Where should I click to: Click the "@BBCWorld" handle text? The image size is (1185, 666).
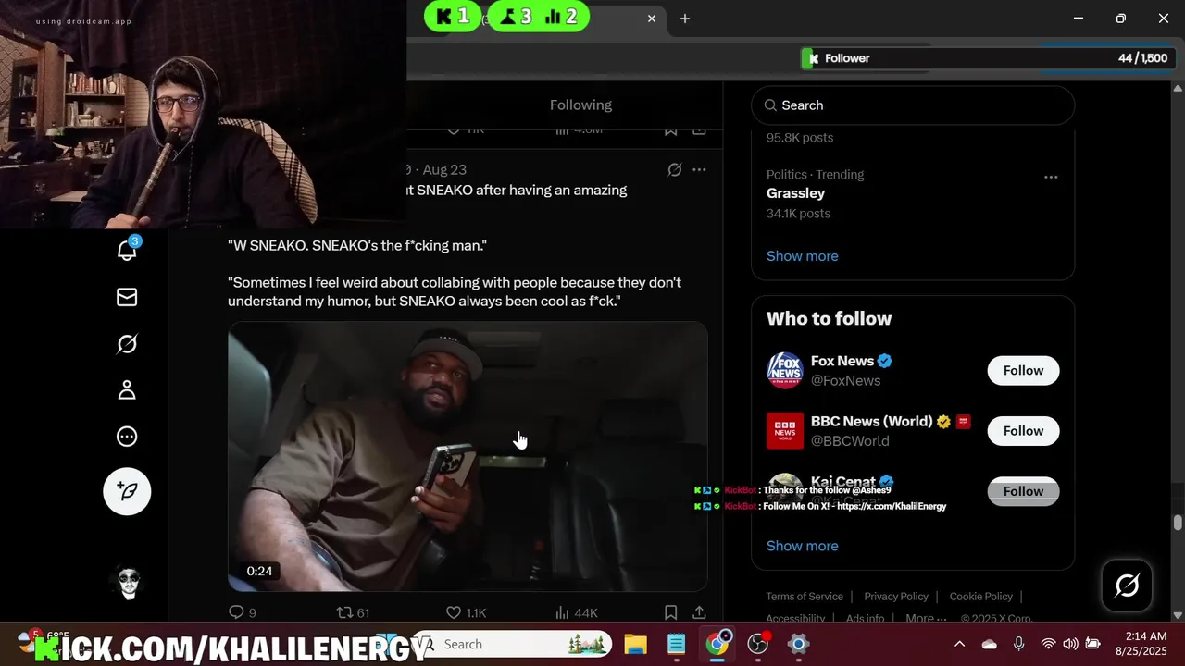(x=850, y=441)
